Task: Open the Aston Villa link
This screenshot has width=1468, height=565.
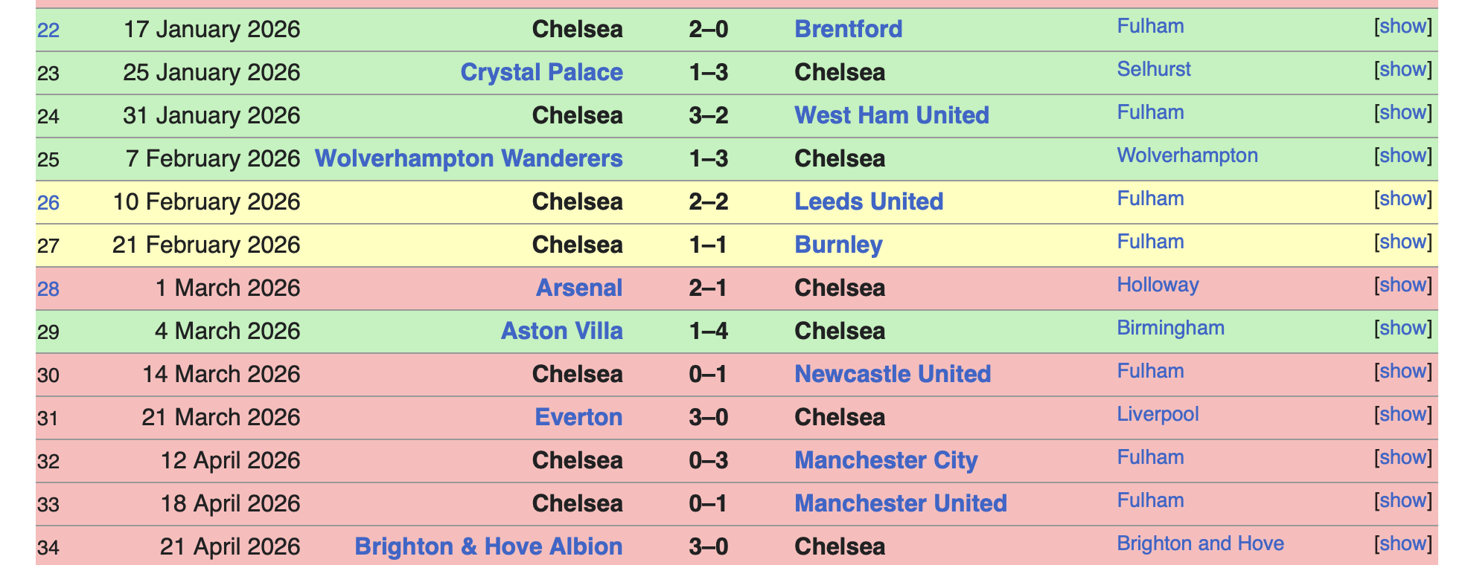Action: [561, 331]
